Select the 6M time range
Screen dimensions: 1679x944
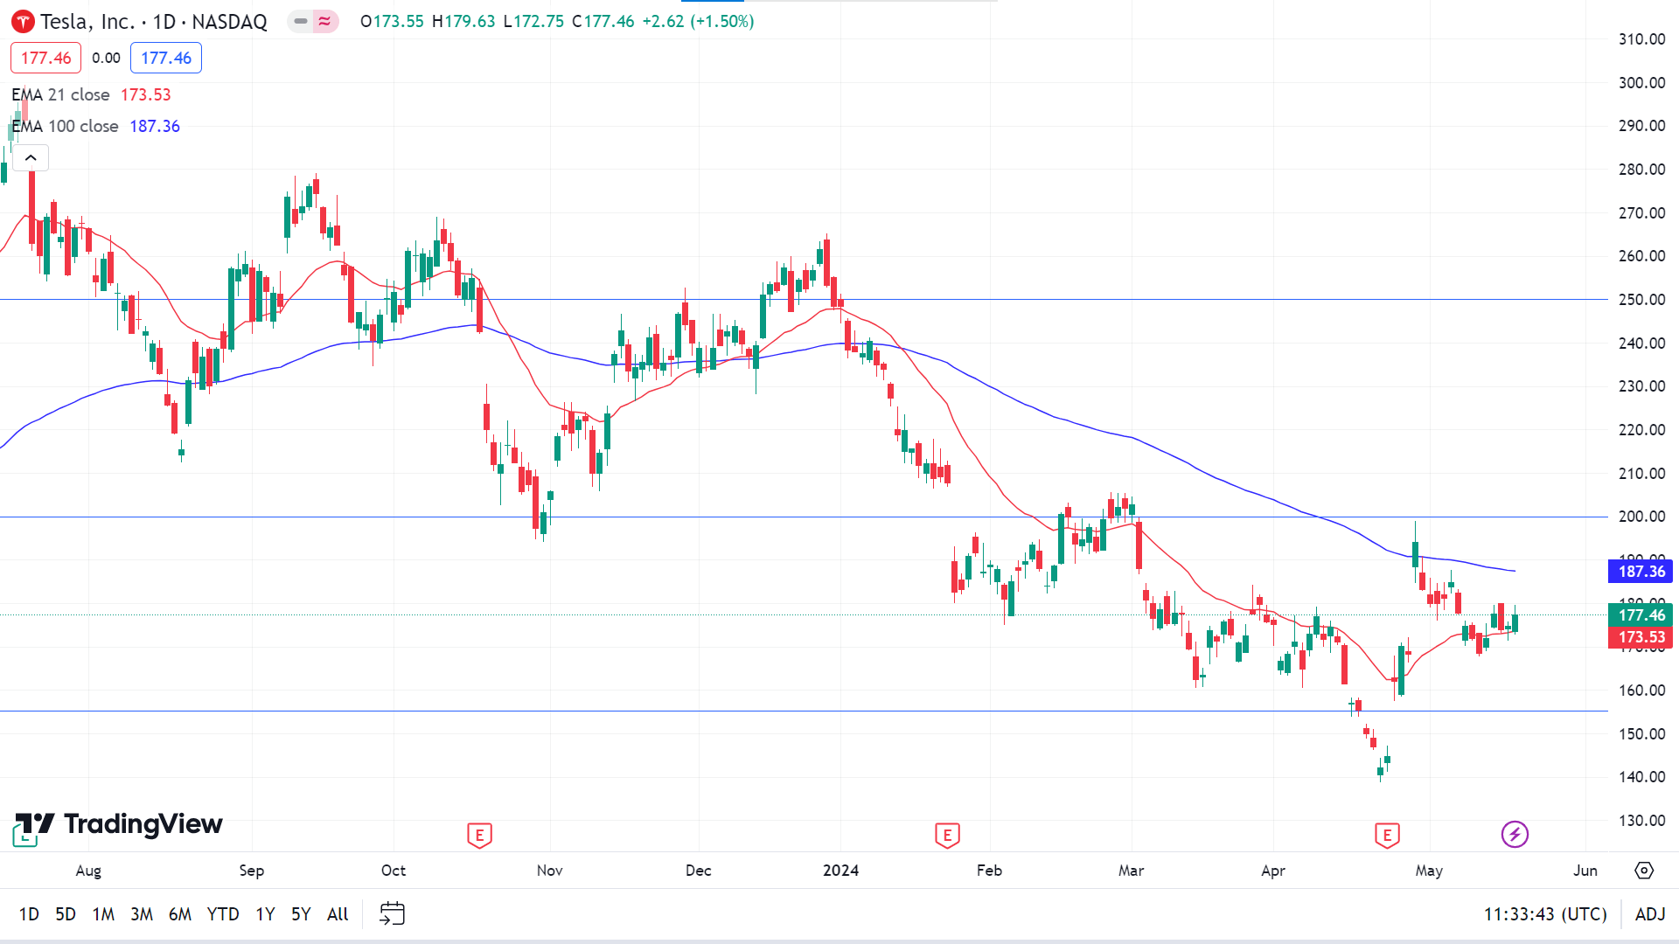(x=180, y=914)
